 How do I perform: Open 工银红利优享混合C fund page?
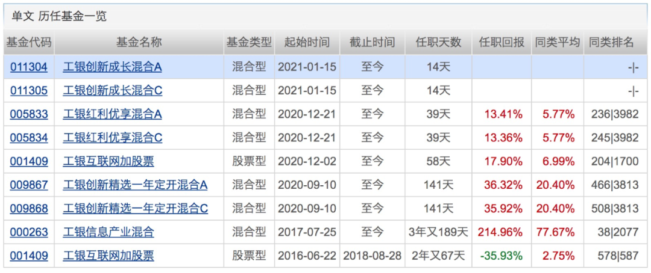(x=113, y=138)
